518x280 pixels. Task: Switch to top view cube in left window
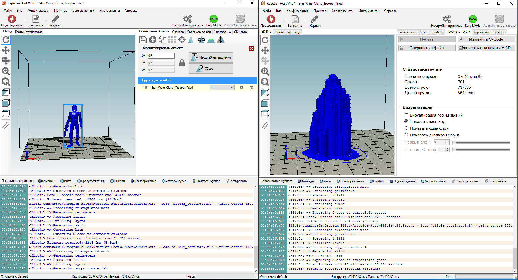pos(6,113)
